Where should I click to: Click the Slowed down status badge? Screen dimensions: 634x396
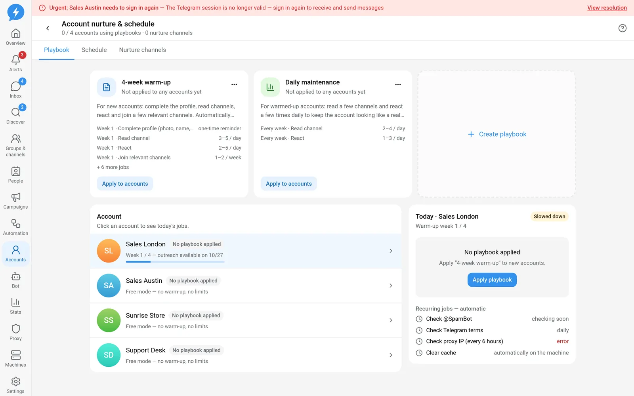[x=549, y=217]
